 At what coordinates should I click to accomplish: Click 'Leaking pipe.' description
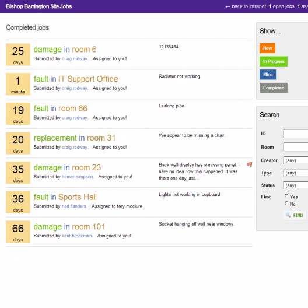tap(172, 106)
